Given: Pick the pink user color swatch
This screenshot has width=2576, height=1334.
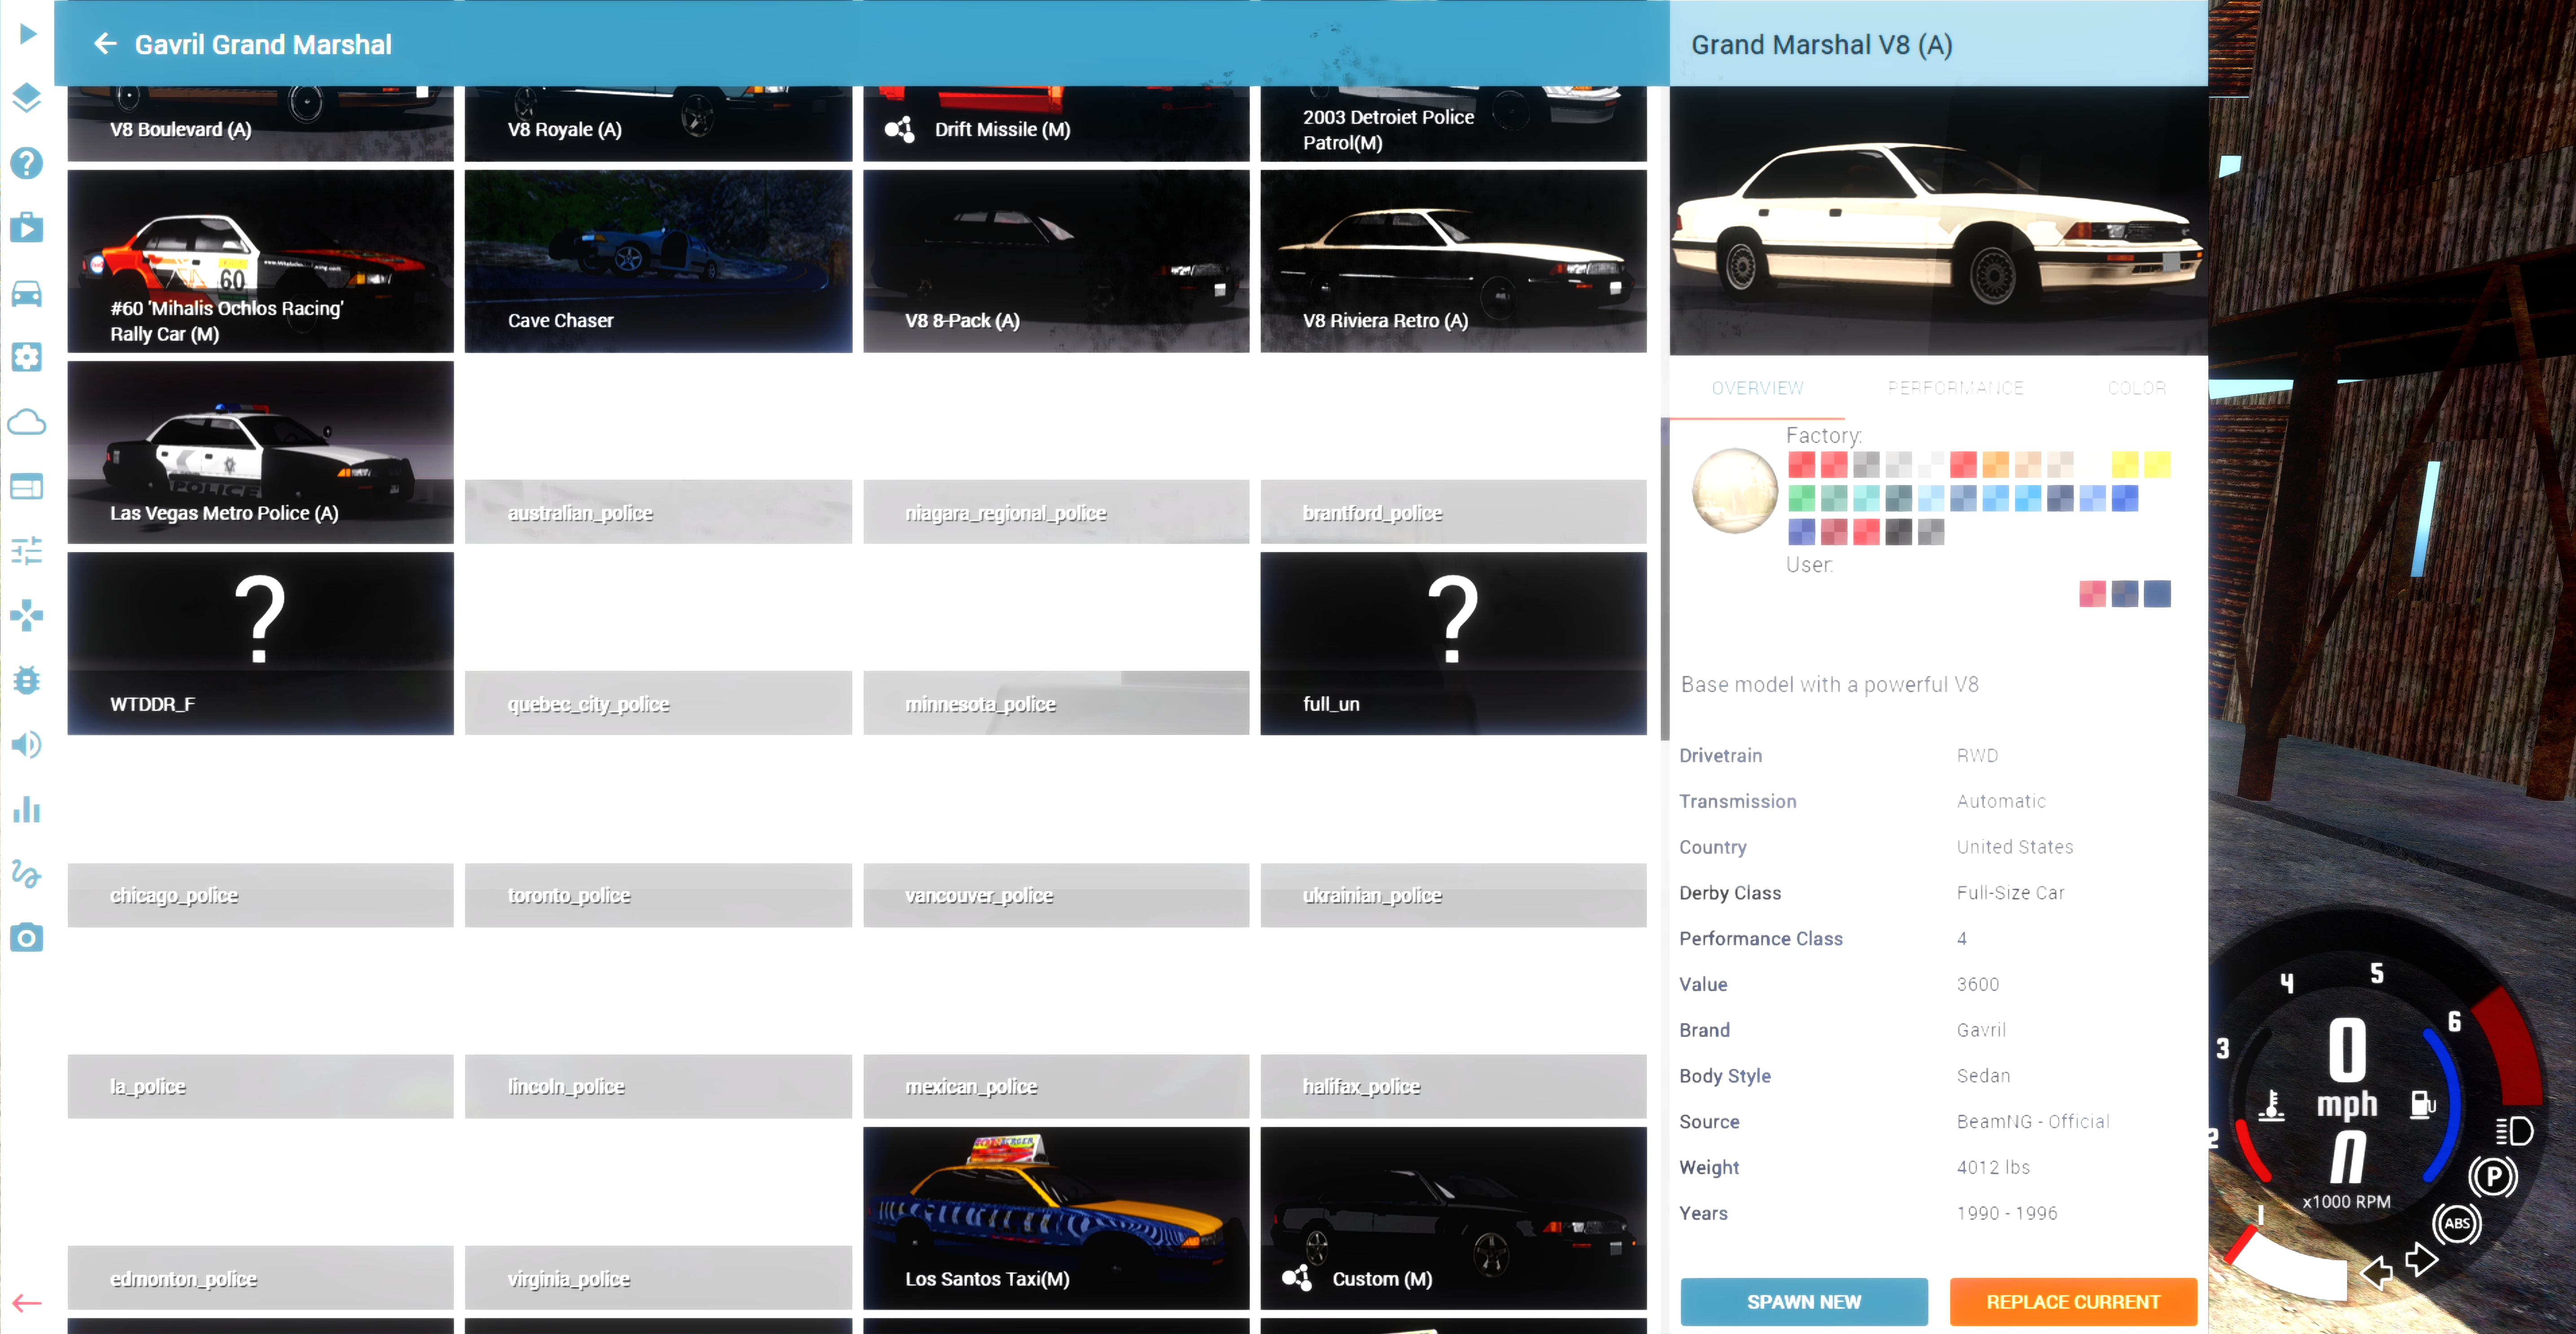Looking at the screenshot, I should [x=2092, y=594].
